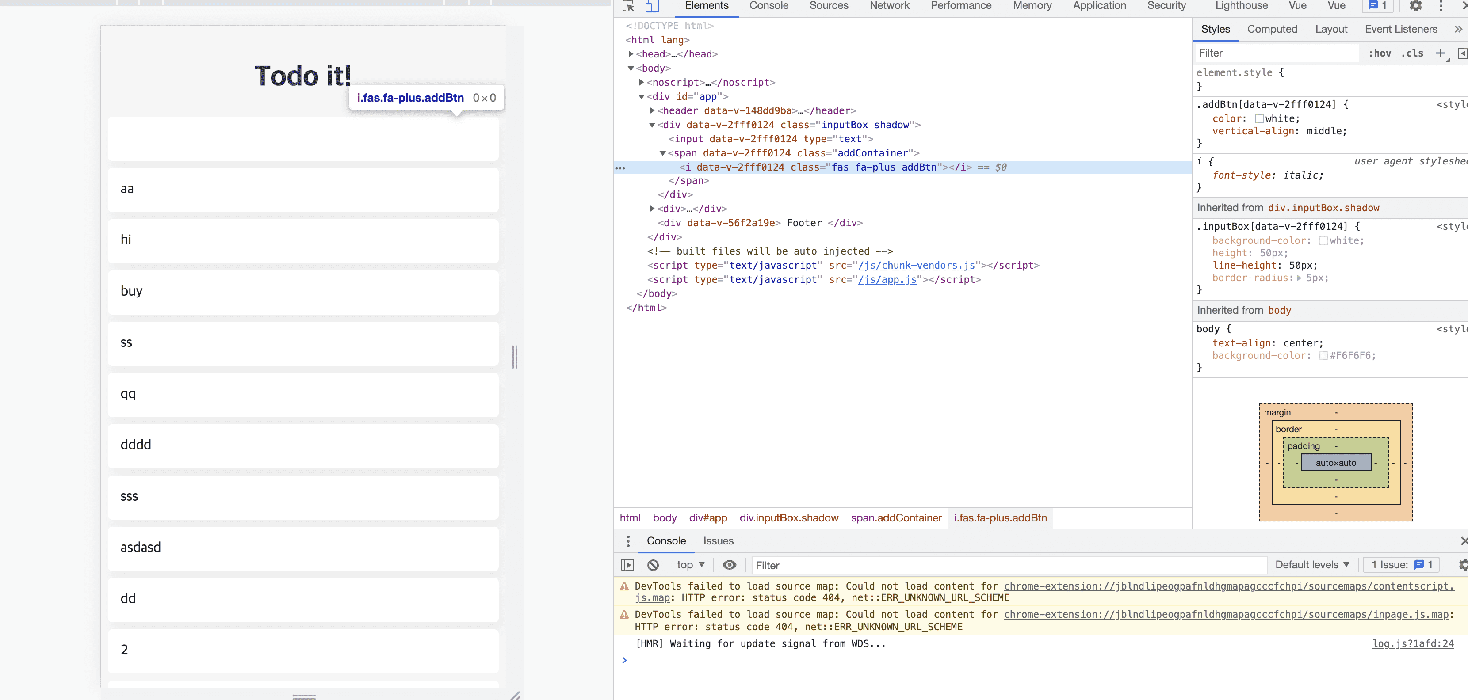Image resolution: width=1468 pixels, height=700 pixels.
Task: Switch to the Computed styles tab
Action: pyautogui.click(x=1272, y=29)
